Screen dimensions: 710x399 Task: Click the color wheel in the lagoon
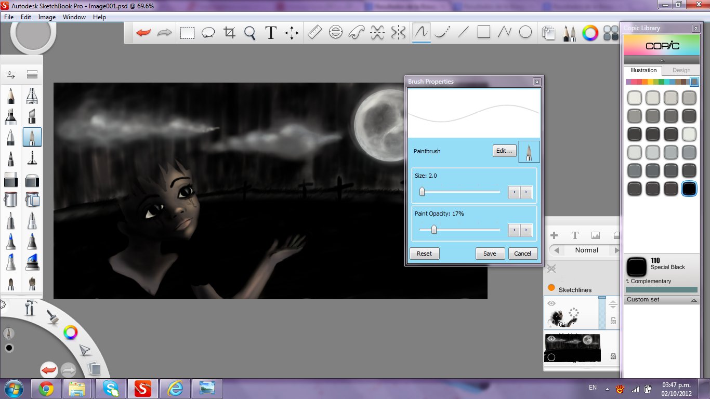[x=70, y=332]
